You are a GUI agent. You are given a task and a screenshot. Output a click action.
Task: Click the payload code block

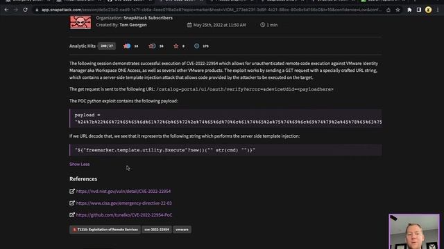225,118
